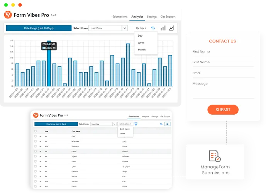
Task: Check the select-all checkbox in table header
Action: tap(36, 131)
